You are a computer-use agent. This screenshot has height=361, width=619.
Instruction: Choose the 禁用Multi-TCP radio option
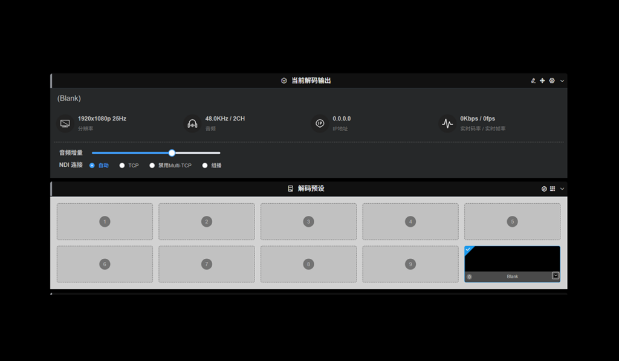(x=152, y=165)
